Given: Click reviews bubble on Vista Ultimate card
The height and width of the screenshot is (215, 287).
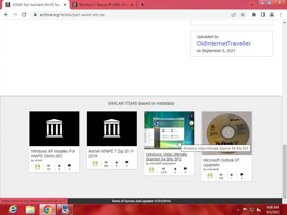Looking at the screenshot, I should point(185,169).
